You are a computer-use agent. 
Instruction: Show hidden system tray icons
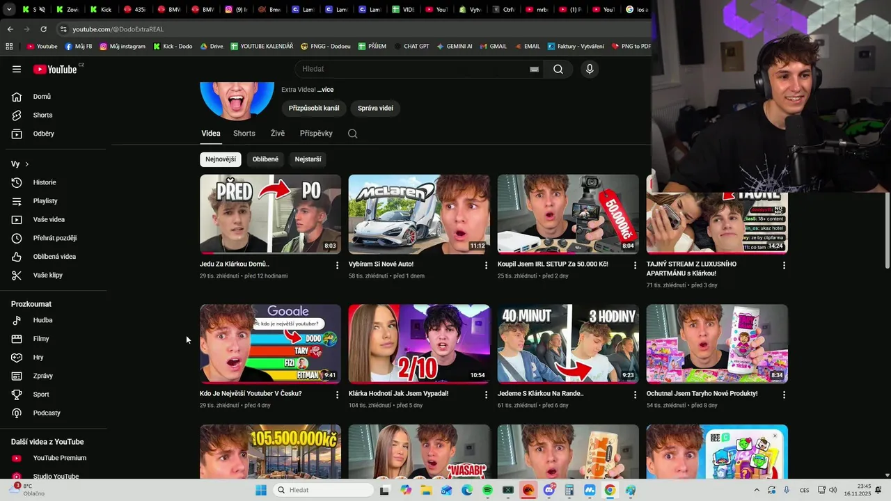click(757, 490)
